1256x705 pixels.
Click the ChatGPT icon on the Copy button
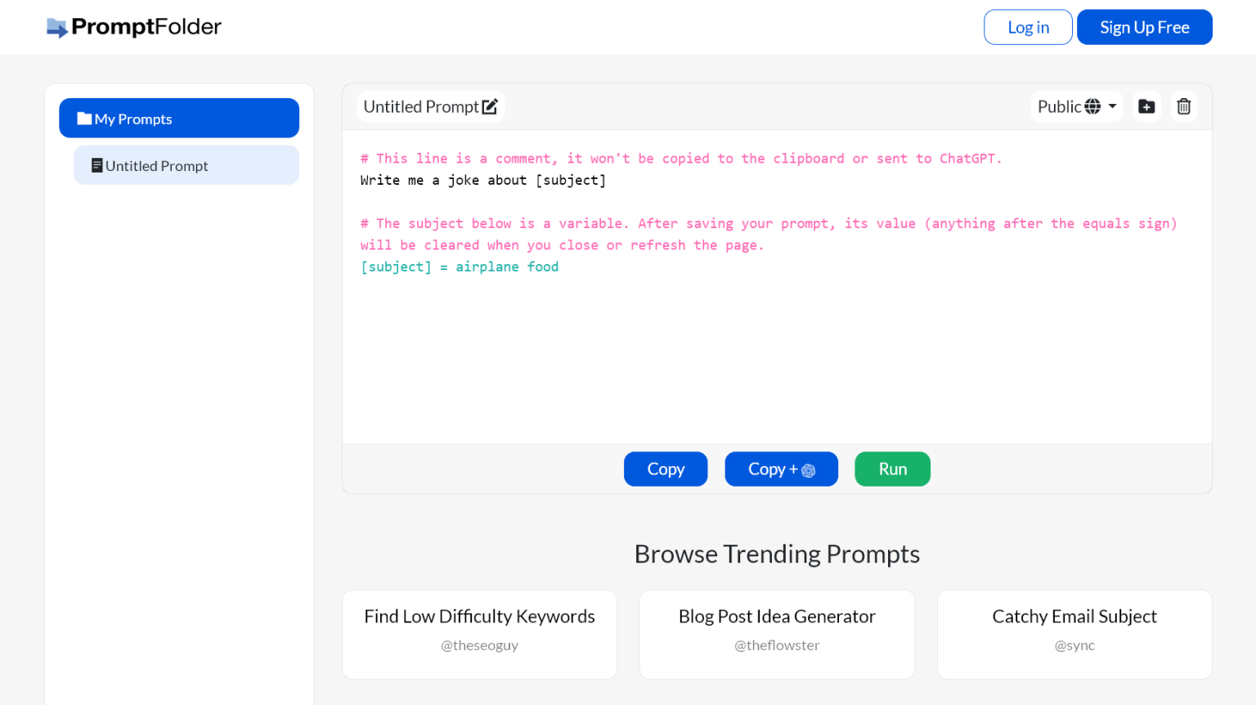808,469
